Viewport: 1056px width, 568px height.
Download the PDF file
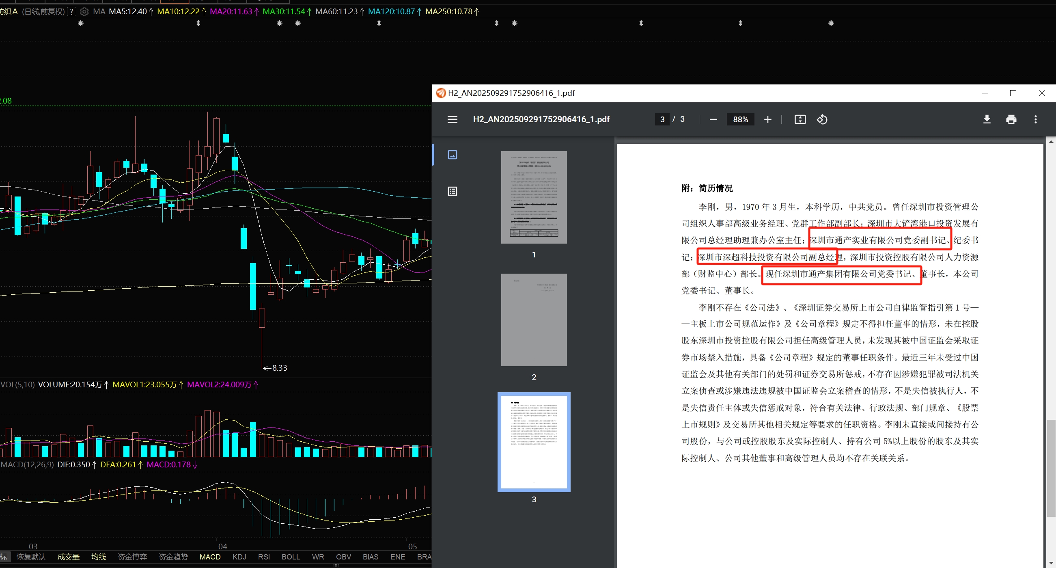coord(987,119)
